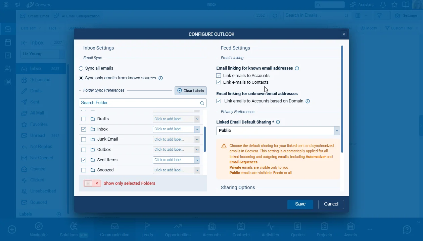This screenshot has width=423, height=241.
Task: Open the people icon in left sidebar
Action: point(8,69)
